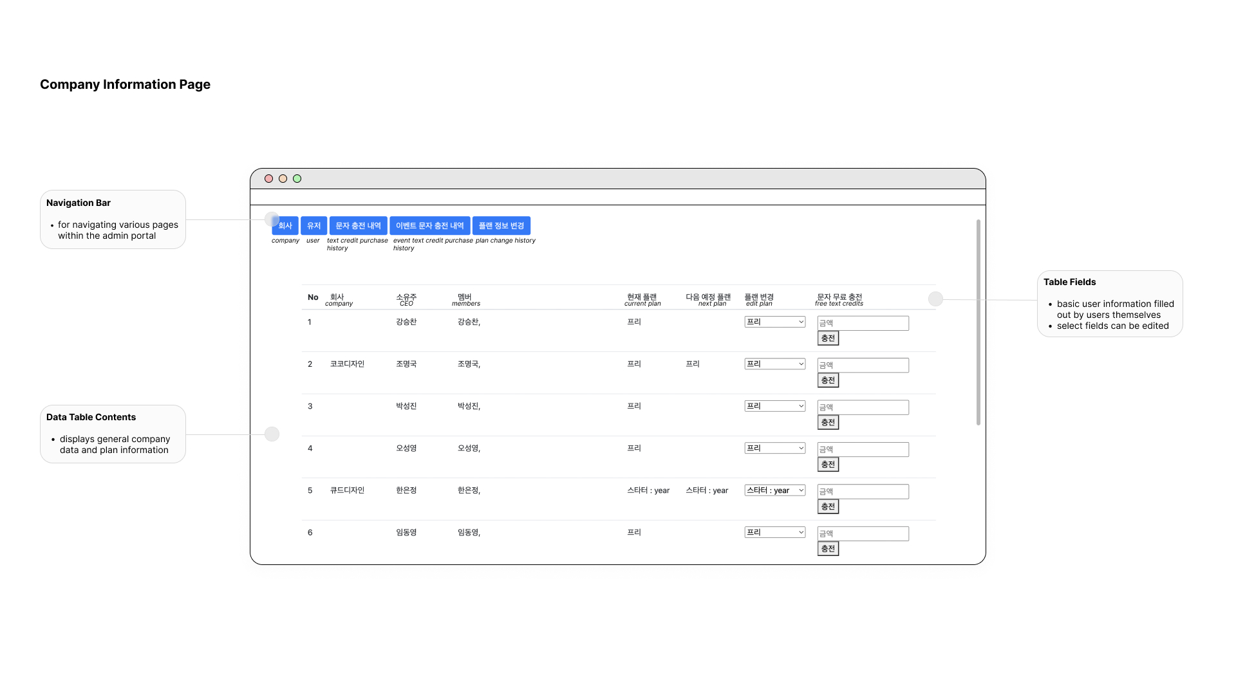This screenshot has width=1236, height=695.
Task: Expand plan dropdown in row 3 박성진
Action: coord(775,406)
